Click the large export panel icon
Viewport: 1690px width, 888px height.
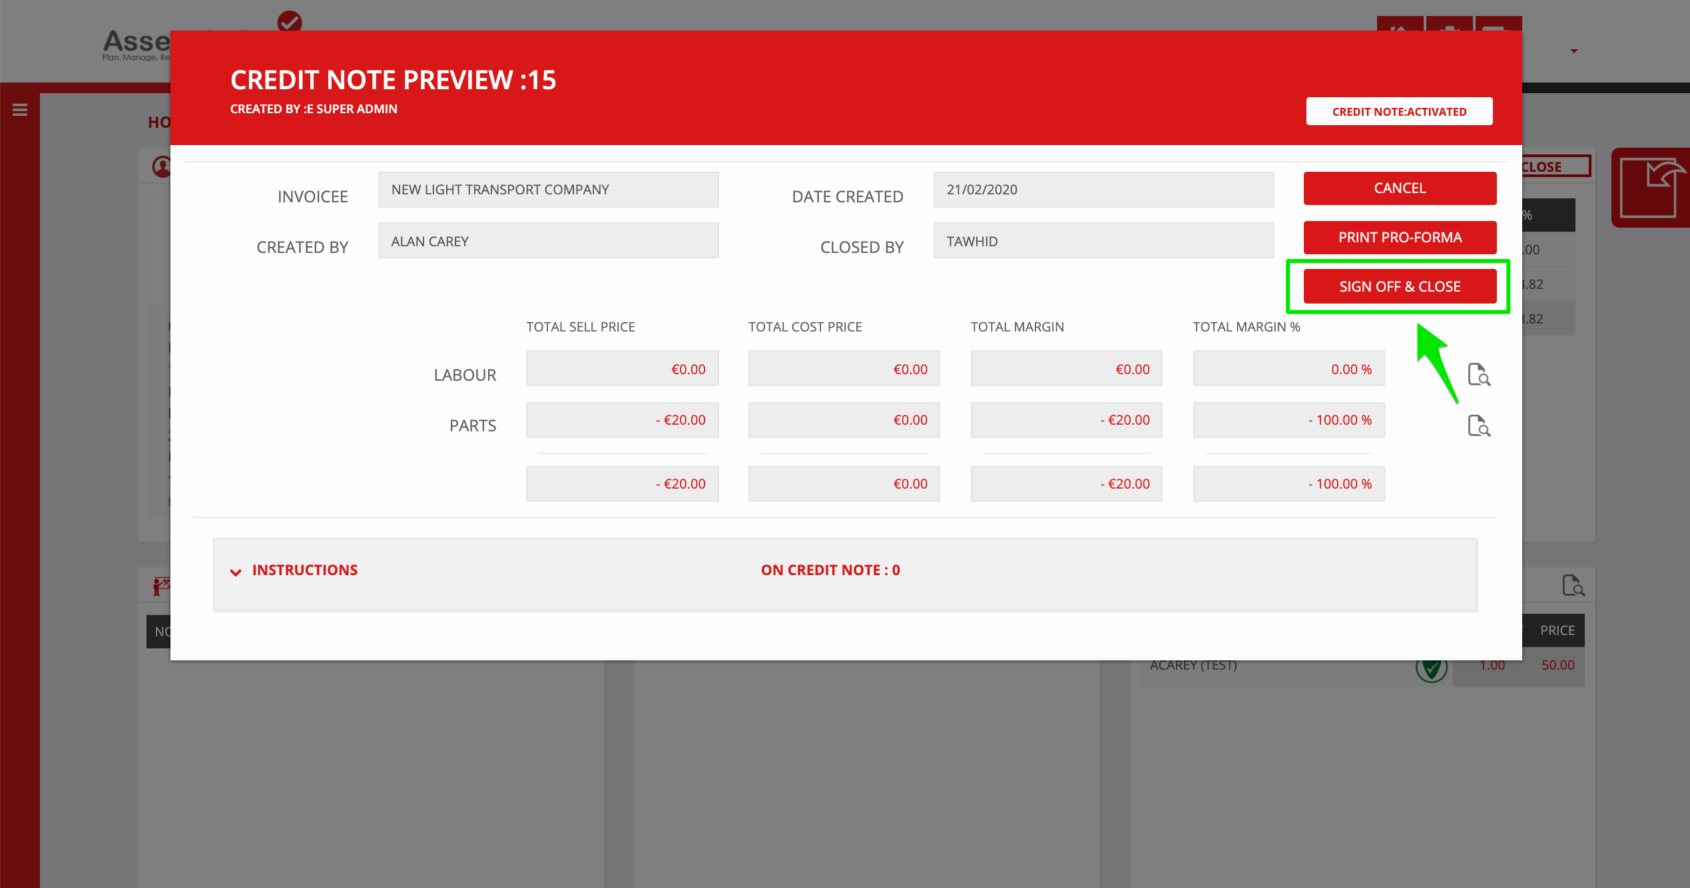(1651, 188)
